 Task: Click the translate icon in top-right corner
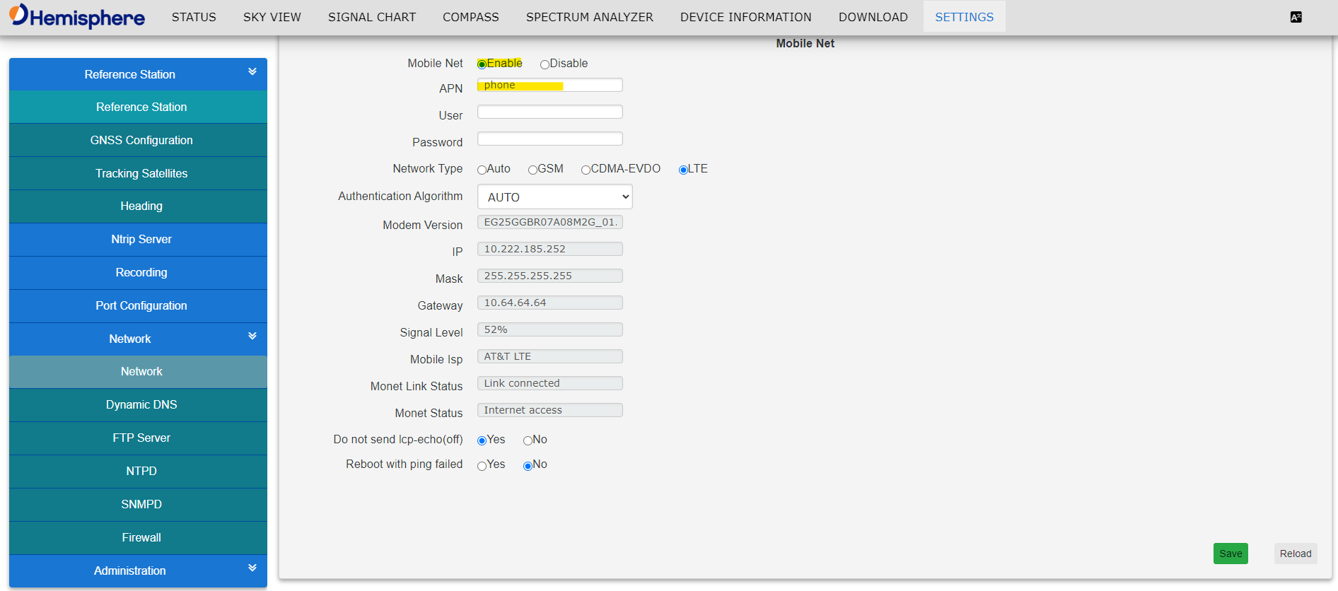coord(1296,17)
